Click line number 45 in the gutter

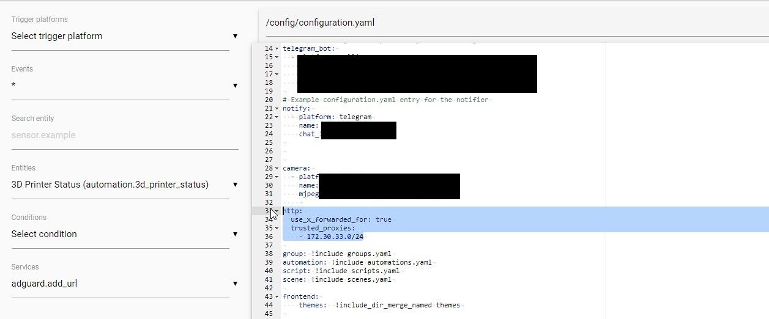(269, 313)
